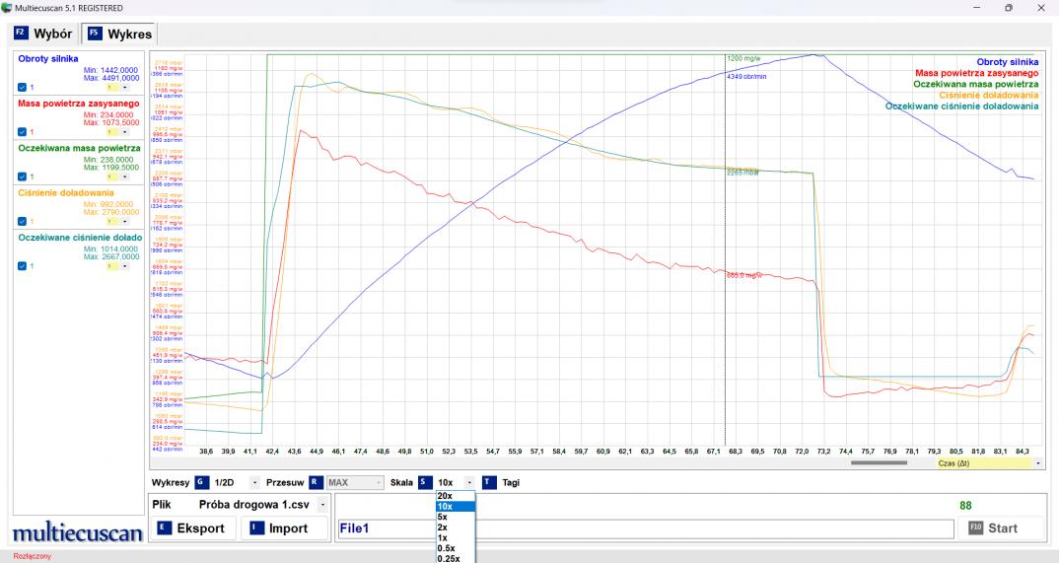Open the Czas (Δt) axis dropdown
1059x563 pixels.
point(1037,463)
